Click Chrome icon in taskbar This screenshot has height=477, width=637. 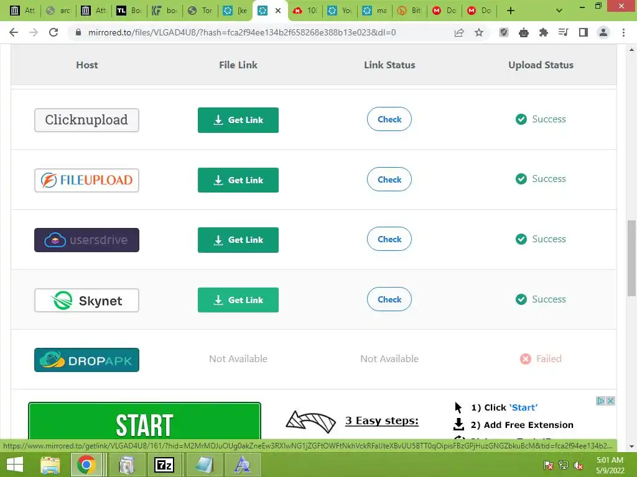point(86,465)
